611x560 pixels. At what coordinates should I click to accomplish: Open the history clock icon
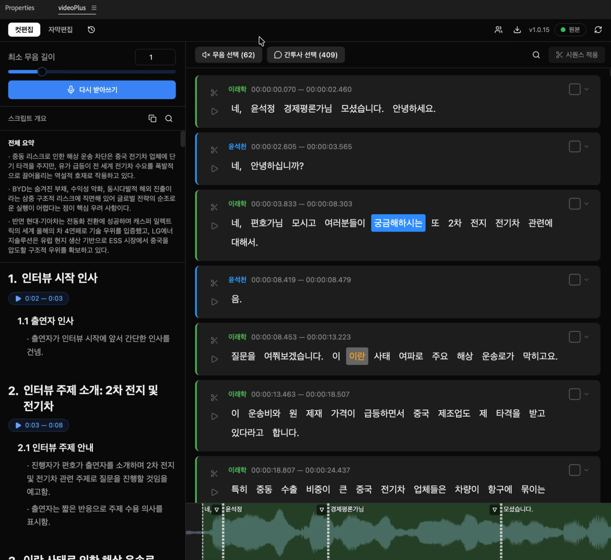click(x=91, y=30)
